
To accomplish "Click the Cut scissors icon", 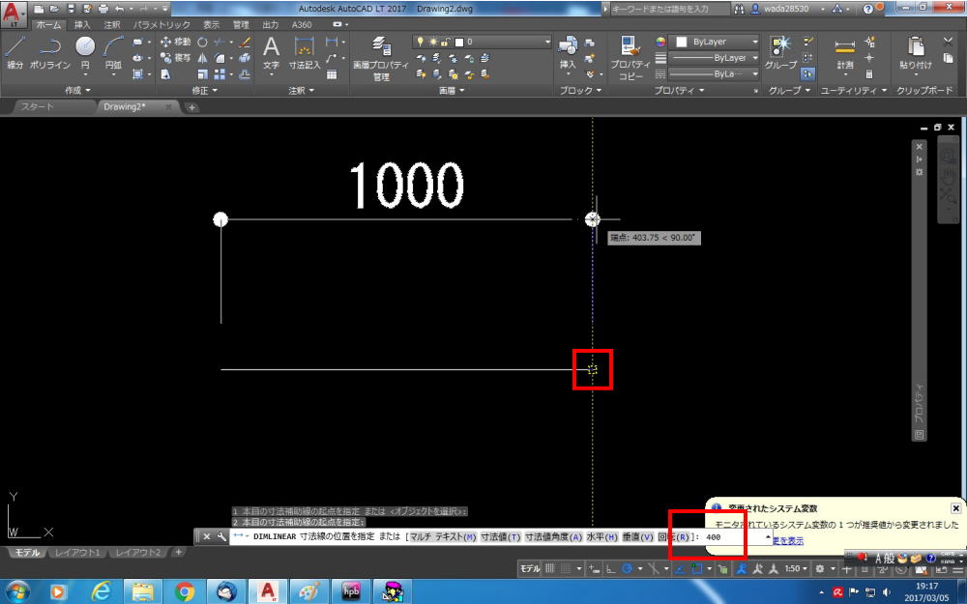I will click(949, 42).
